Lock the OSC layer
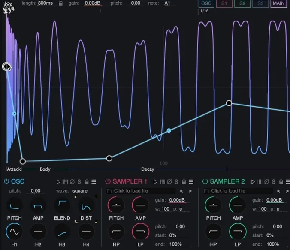290x250 pixels. 87,182
